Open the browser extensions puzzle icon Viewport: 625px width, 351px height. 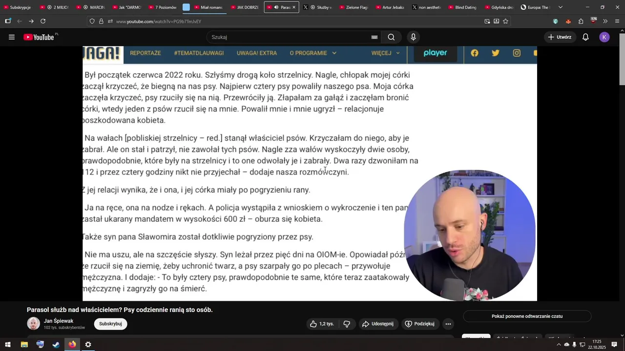pyautogui.click(x=581, y=21)
